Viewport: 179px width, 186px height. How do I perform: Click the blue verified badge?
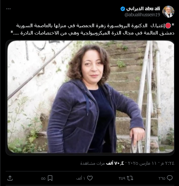click(123, 9)
